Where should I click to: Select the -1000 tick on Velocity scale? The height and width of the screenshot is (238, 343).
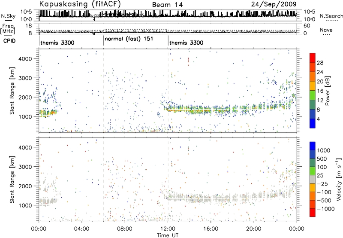tap(325, 209)
